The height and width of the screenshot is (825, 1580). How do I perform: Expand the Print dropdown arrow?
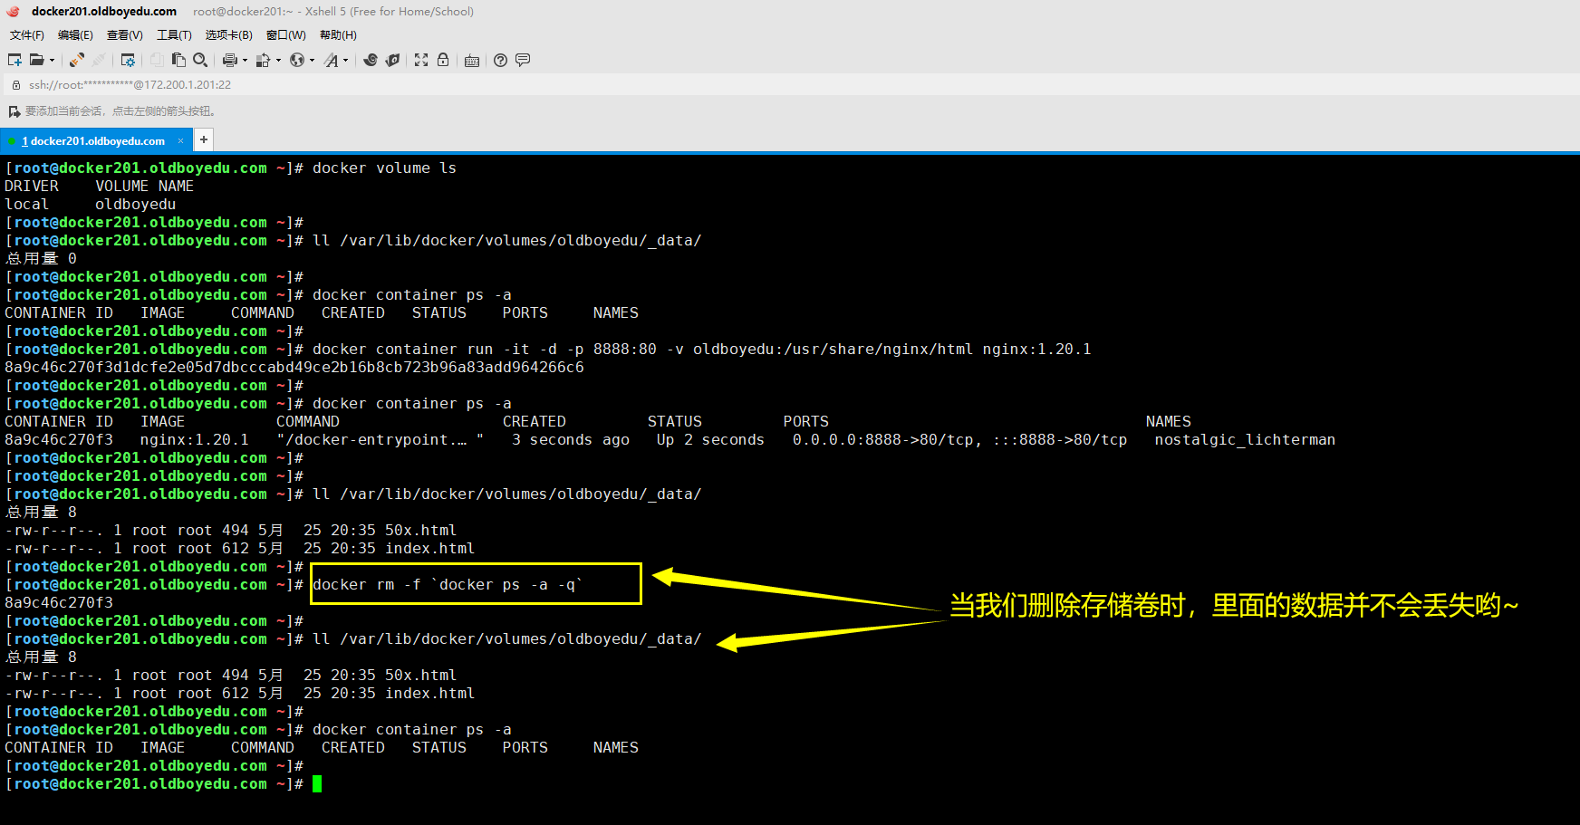(245, 61)
